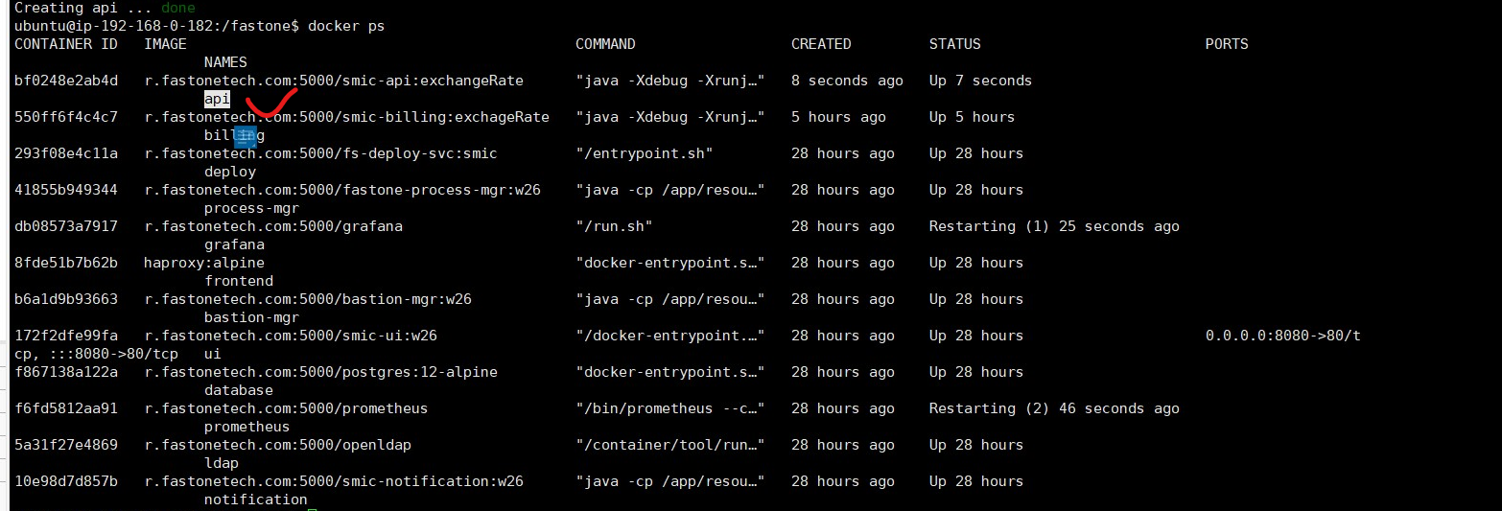The width and height of the screenshot is (1502, 511).
Task: Click the 'notification' container name
Action: [x=256, y=499]
